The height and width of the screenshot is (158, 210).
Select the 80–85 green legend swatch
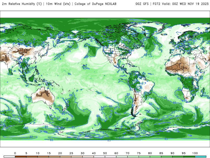click(156, 157)
